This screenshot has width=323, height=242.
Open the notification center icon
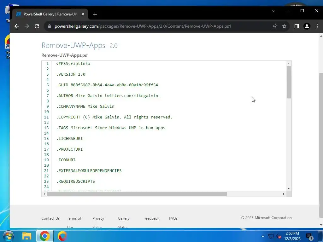[x=309, y=236]
